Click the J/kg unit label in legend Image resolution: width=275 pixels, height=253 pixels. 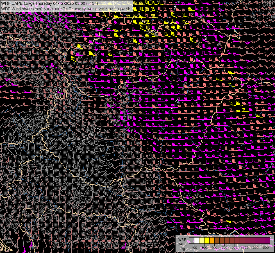(182, 249)
